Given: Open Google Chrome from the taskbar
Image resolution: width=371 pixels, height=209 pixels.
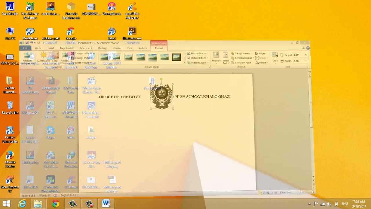Looking at the screenshot, I should coord(55,204).
